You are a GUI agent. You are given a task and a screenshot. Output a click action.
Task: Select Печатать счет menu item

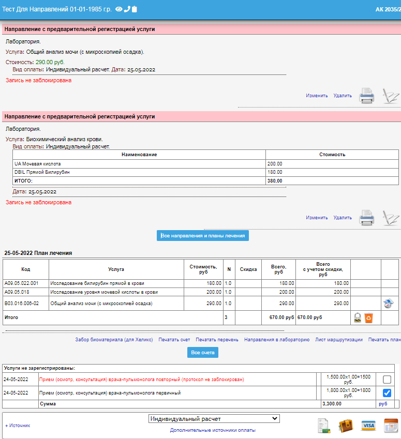click(174, 340)
